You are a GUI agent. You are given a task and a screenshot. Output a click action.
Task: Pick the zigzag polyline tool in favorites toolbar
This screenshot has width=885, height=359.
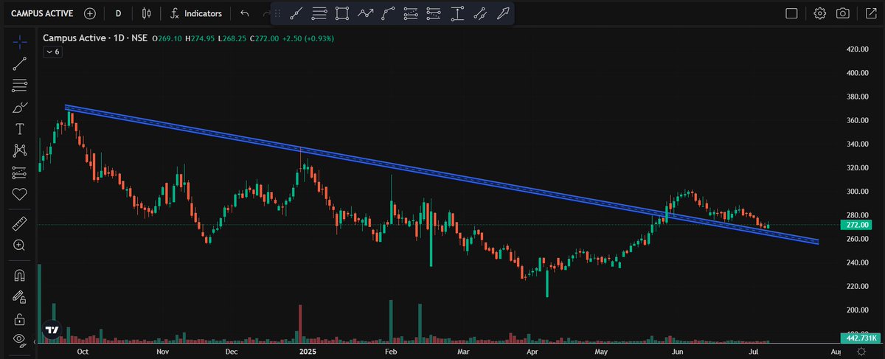coord(366,13)
